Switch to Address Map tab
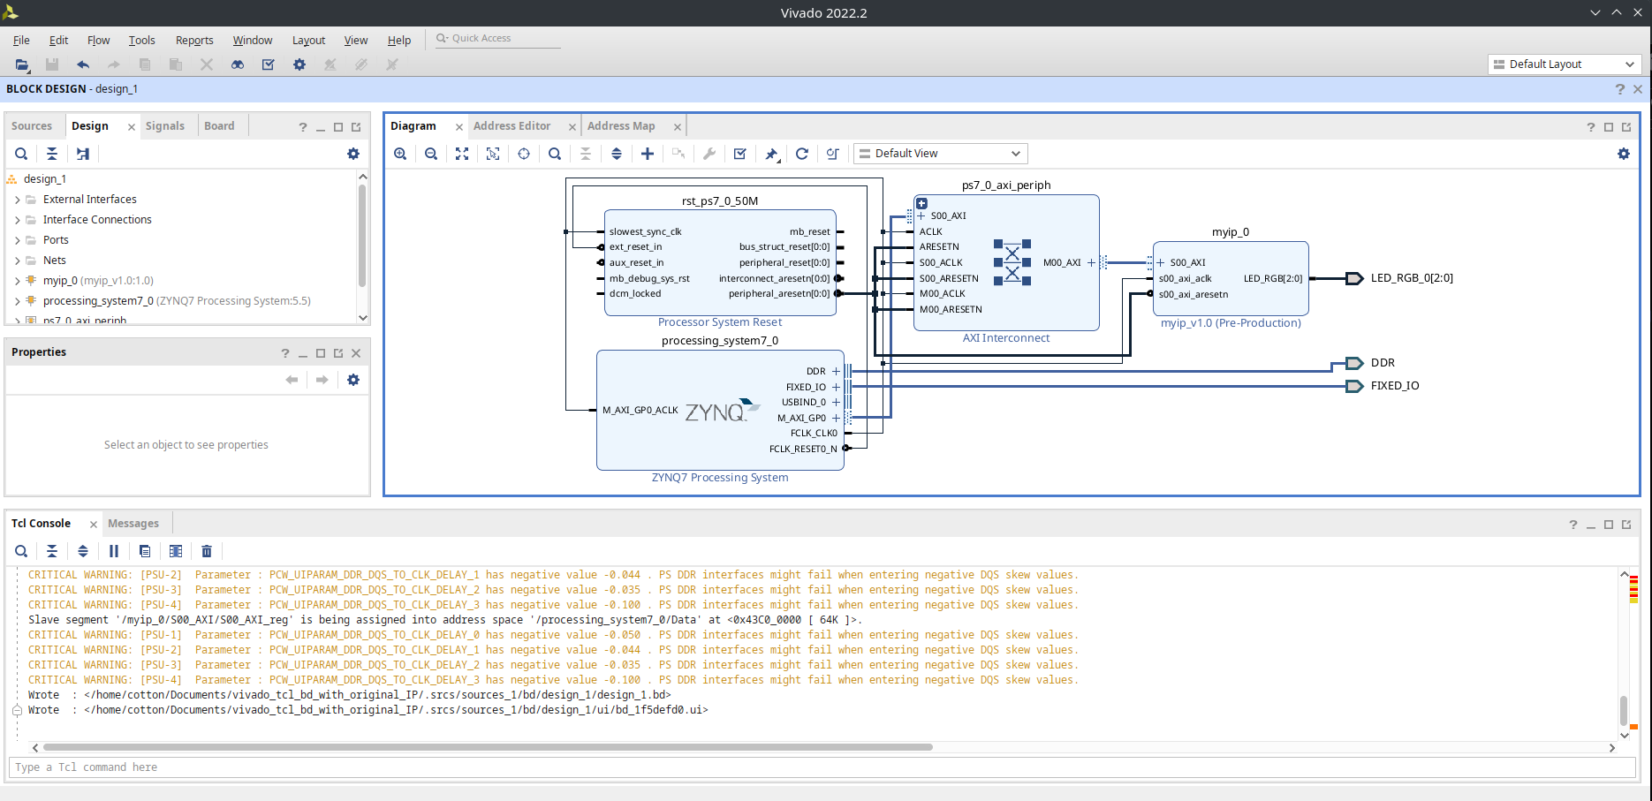The height and width of the screenshot is (801, 1652). click(x=621, y=126)
